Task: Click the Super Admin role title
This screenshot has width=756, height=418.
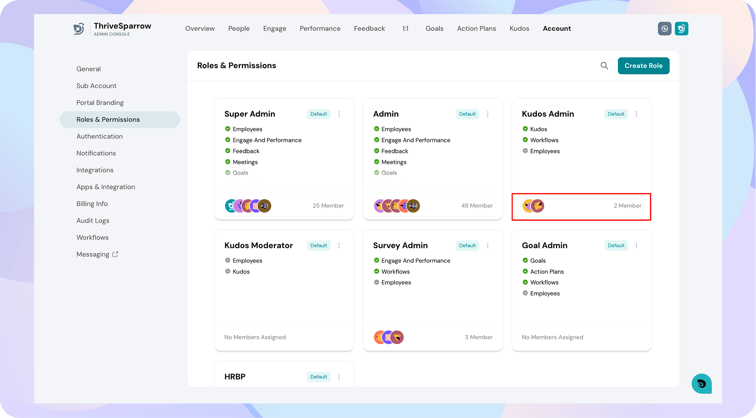Action: 250,114
